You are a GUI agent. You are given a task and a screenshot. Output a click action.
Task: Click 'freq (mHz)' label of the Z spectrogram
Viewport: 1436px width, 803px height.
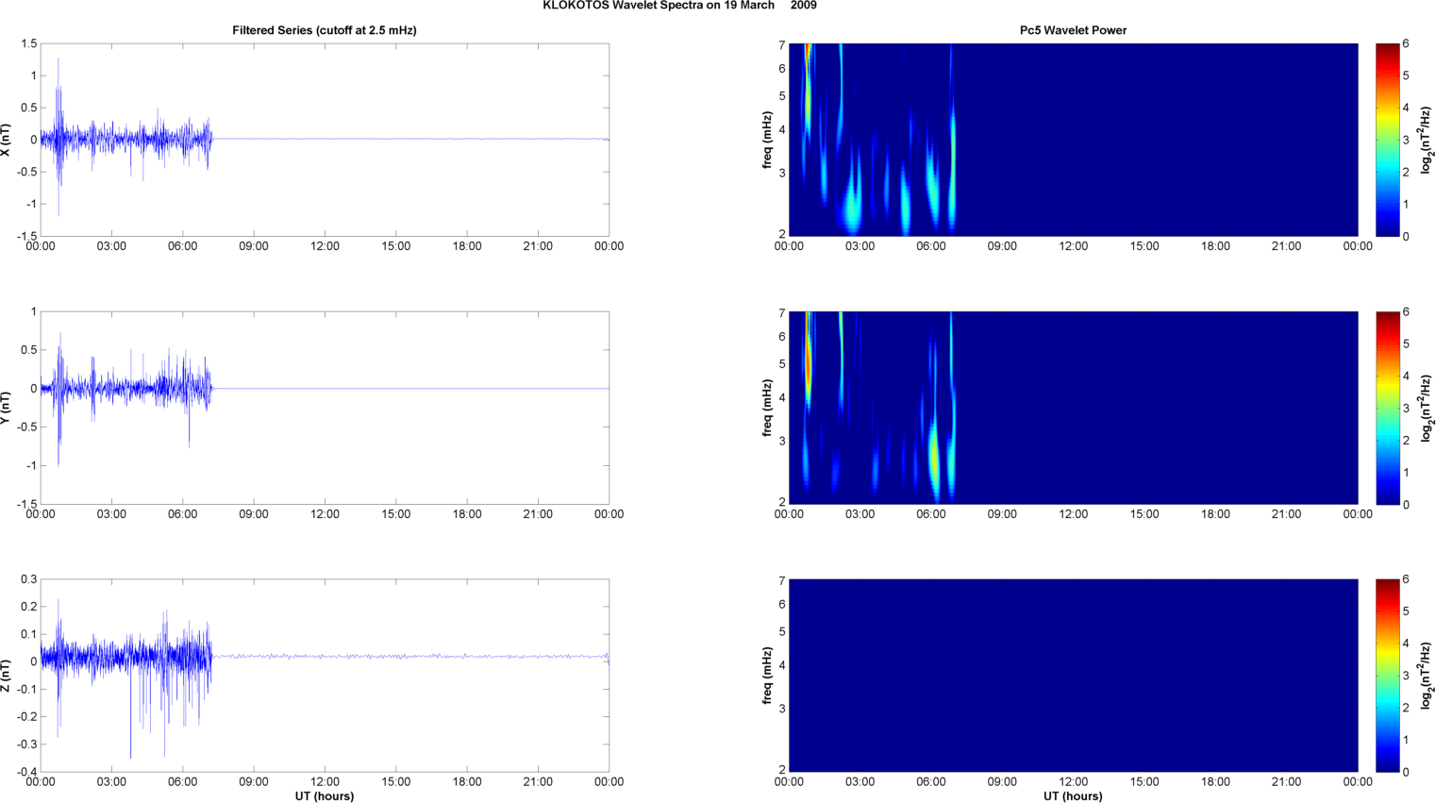[x=767, y=676]
